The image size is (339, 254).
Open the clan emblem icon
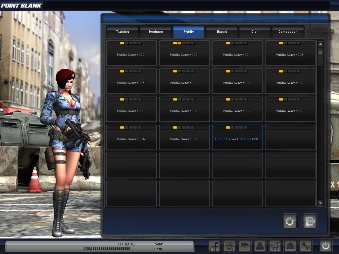229,246
